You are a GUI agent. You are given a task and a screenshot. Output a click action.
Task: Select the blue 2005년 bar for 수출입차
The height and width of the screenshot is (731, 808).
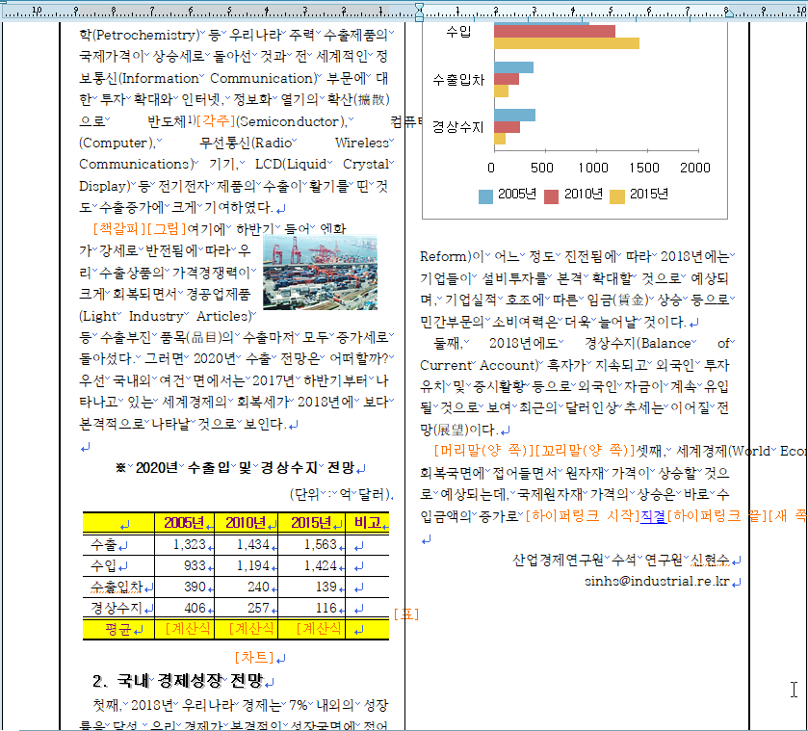point(513,67)
